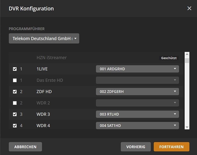Uncheck the ZDF HD channel checkbox
The height and width of the screenshot is (155, 197).
pos(15,92)
